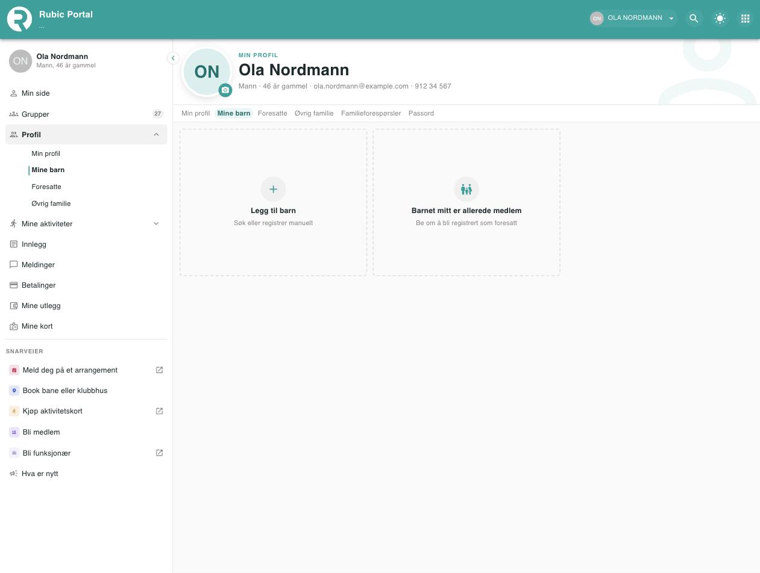Open Foresatte in sidebar submenu

click(x=46, y=187)
